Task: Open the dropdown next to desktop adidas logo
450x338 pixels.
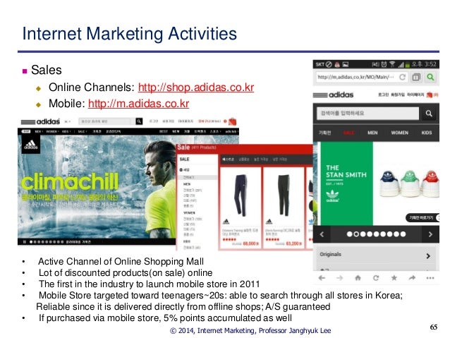Action: (68, 122)
